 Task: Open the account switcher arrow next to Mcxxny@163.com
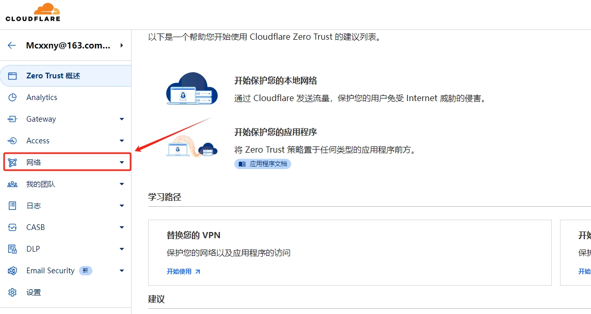[122, 45]
